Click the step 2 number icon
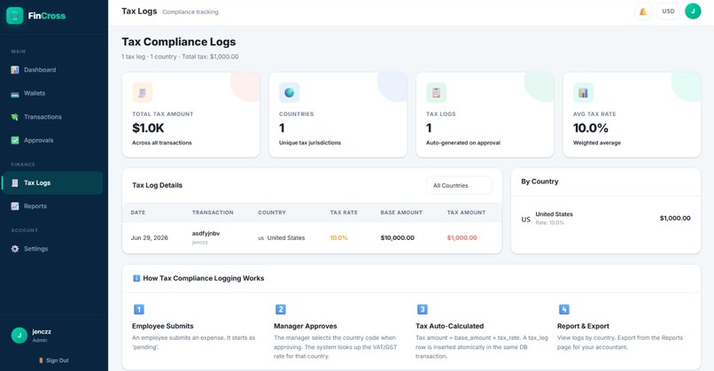The width and height of the screenshot is (714, 371). 281,310
